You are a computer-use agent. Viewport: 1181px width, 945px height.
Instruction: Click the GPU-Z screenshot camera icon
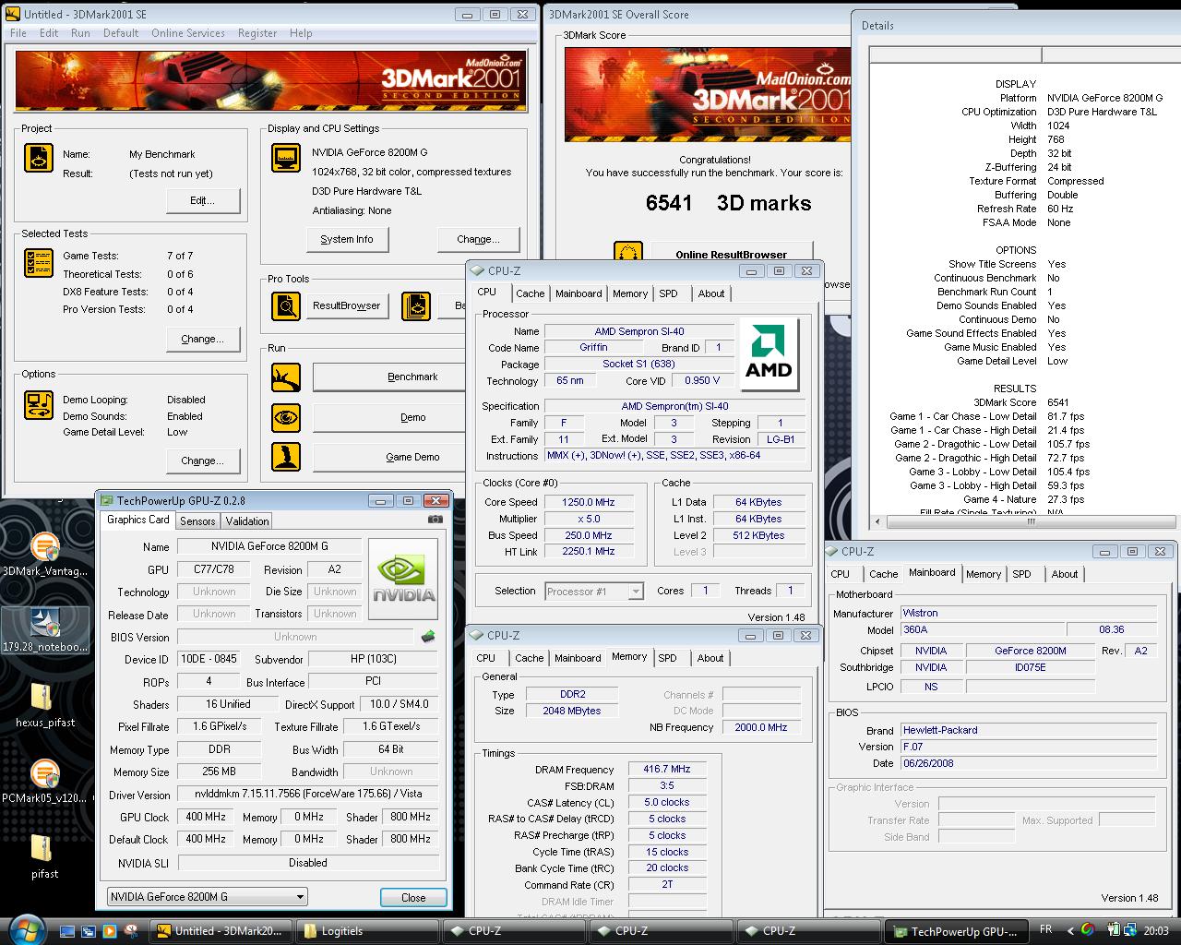(435, 520)
